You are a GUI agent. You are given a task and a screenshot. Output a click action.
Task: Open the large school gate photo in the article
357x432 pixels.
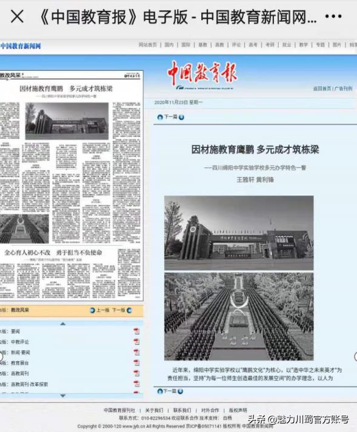[x=239, y=233]
